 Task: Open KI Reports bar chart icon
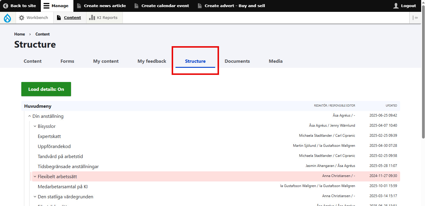tap(92, 18)
